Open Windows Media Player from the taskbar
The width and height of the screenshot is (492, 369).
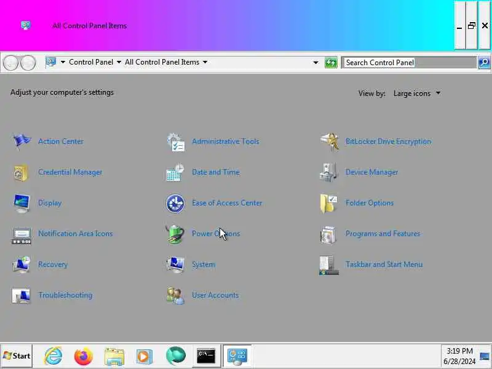[145, 357]
